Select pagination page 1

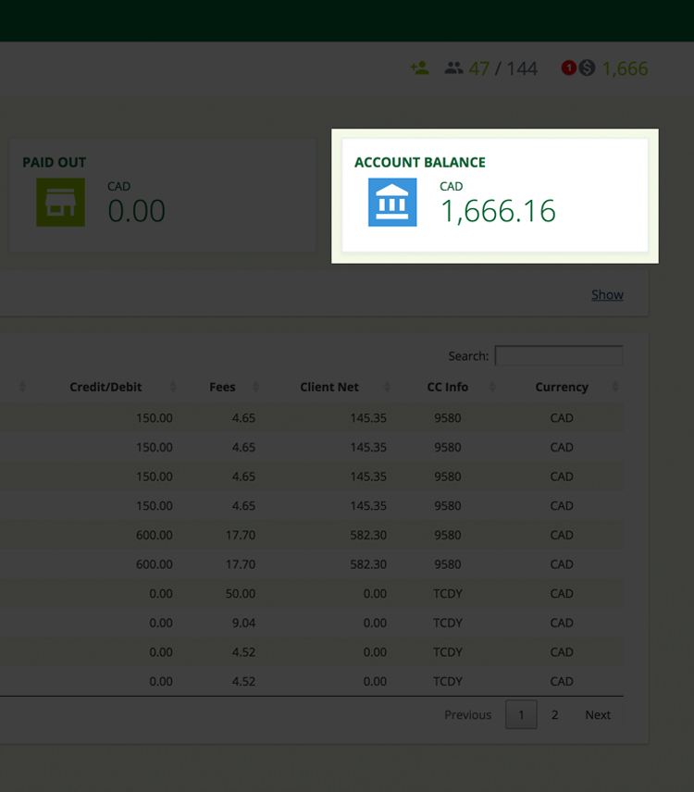pyautogui.click(x=521, y=714)
